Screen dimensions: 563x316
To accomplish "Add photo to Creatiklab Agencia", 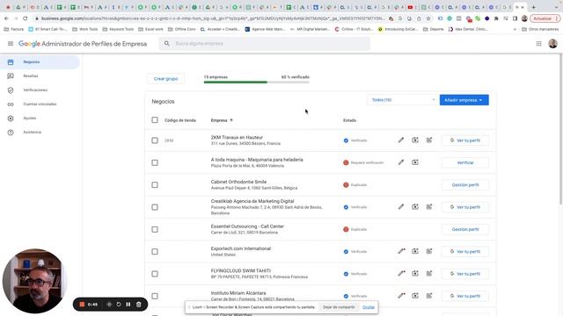I will 415,207.
